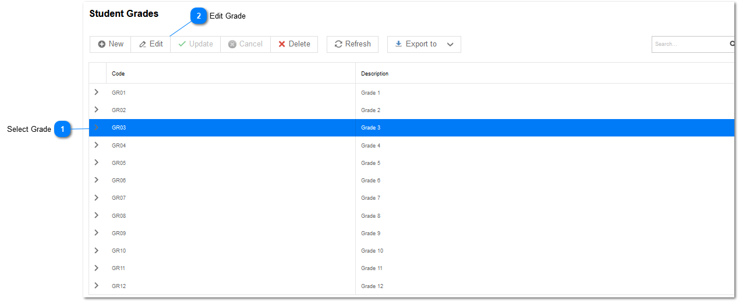The image size is (739, 302).
Task: Select the GR07 code cell
Action: pos(231,198)
